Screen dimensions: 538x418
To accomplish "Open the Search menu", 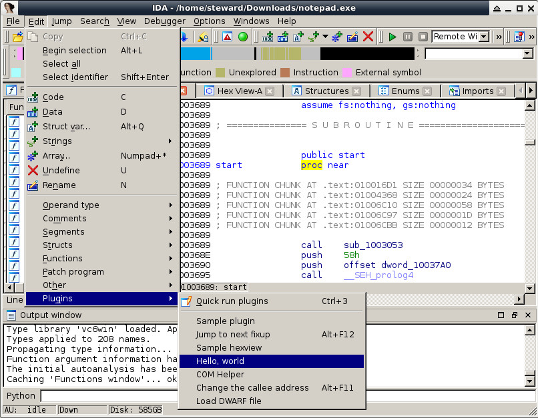I will coord(94,21).
